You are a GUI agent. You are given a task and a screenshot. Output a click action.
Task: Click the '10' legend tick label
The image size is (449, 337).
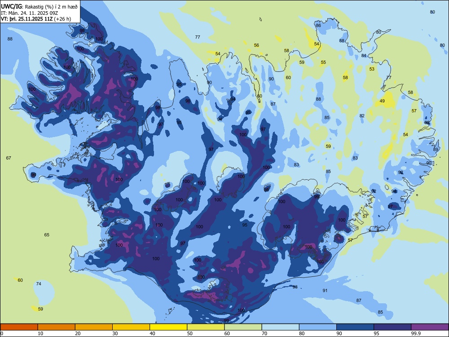(x=40, y=333)
